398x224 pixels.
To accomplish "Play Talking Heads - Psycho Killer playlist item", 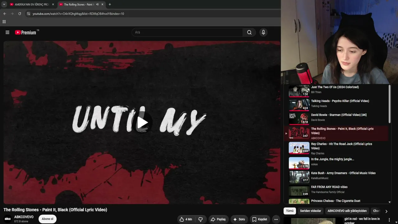I will click(x=336, y=105).
